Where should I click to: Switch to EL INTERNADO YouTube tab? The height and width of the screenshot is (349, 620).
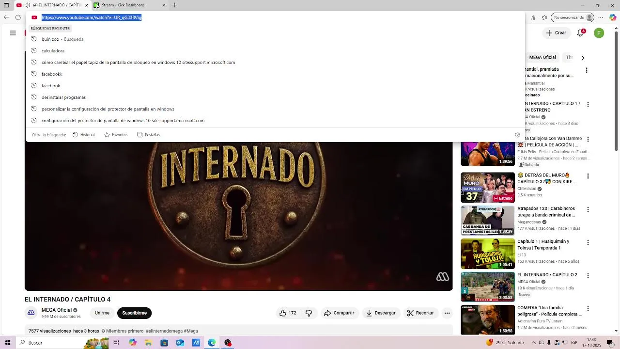pos(52,5)
